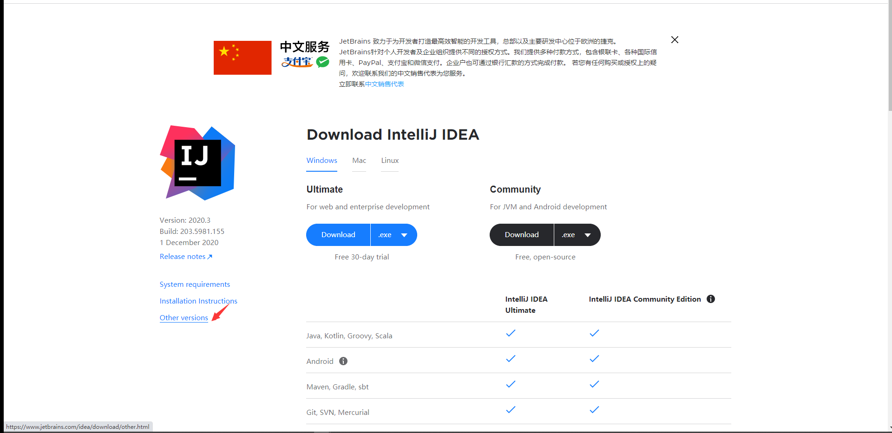Click 'For web and enterprise development' text

click(368, 207)
